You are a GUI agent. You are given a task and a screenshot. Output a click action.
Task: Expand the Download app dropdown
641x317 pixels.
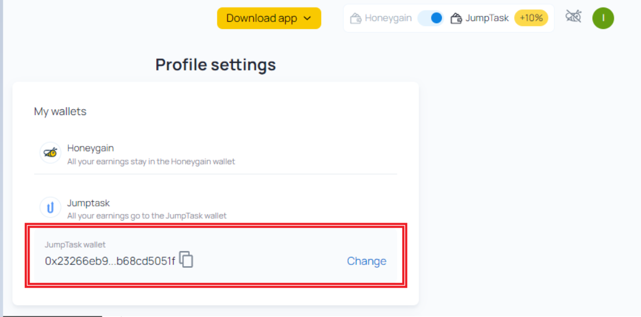[269, 19]
